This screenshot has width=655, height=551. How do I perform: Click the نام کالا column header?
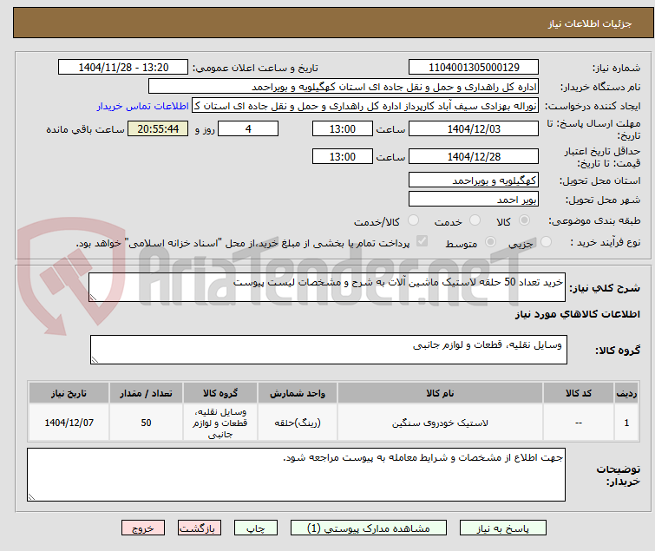[x=440, y=393]
